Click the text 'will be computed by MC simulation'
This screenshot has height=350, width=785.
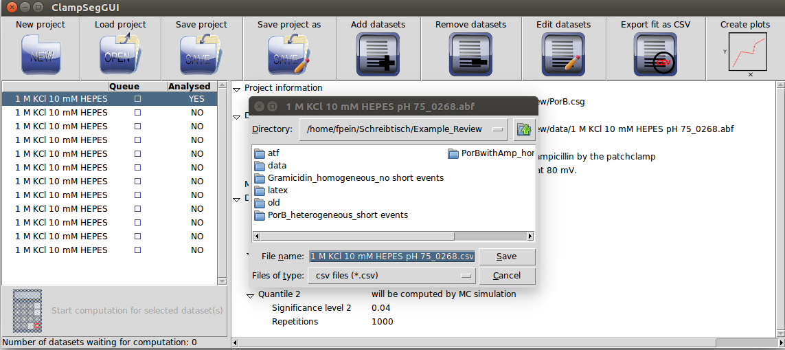(x=444, y=294)
